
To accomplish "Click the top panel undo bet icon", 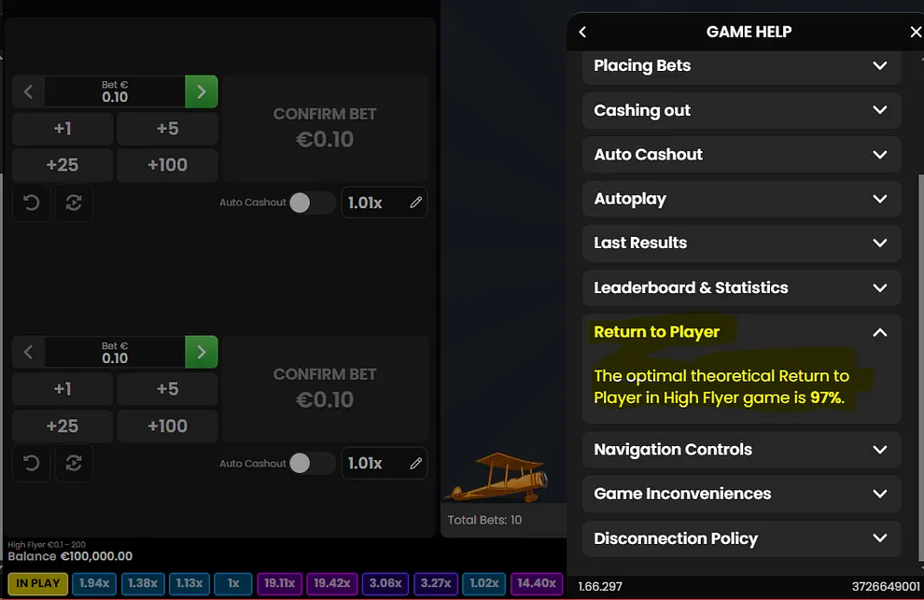I will click(31, 203).
